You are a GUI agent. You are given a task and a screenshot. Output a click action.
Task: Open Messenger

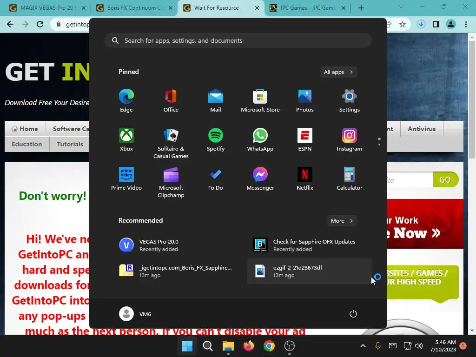click(x=260, y=179)
